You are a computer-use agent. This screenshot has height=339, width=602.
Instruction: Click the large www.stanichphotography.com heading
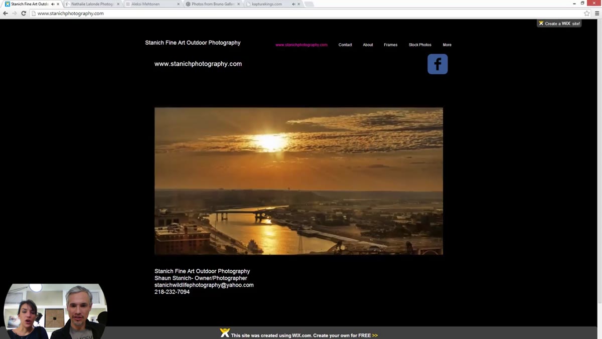pos(198,64)
